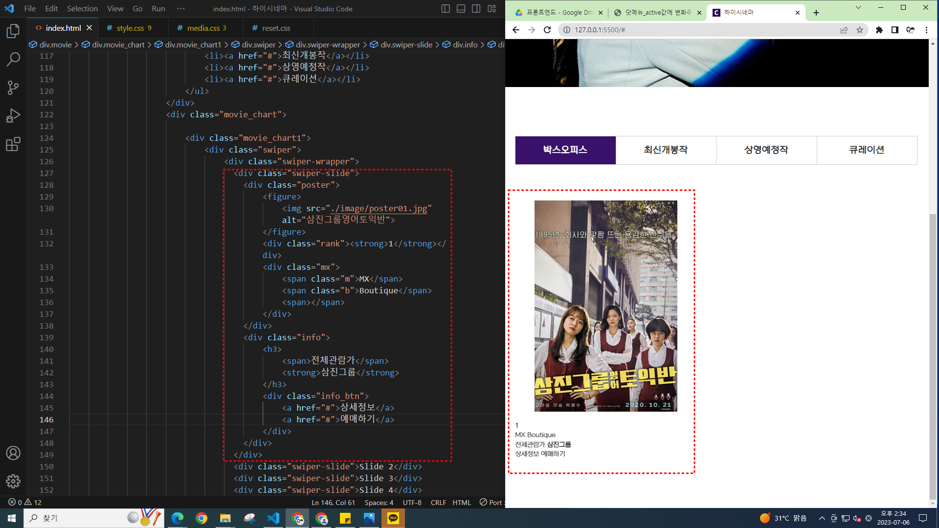Open the Search view in the activity bar
939x528 pixels.
coord(13,60)
